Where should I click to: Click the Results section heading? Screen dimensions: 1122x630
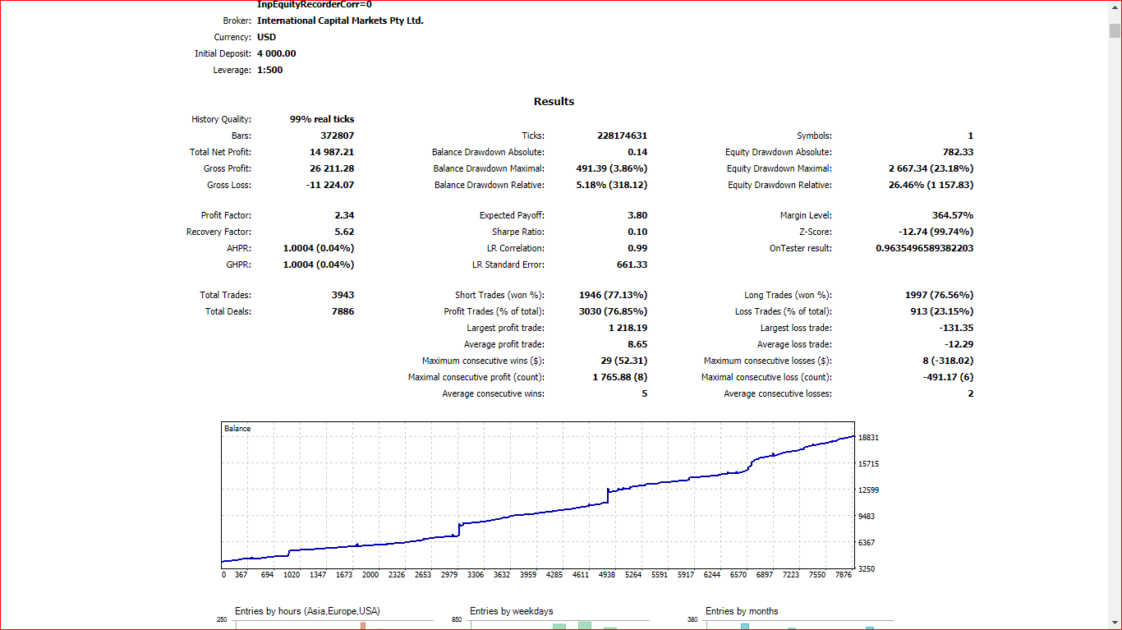point(554,102)
